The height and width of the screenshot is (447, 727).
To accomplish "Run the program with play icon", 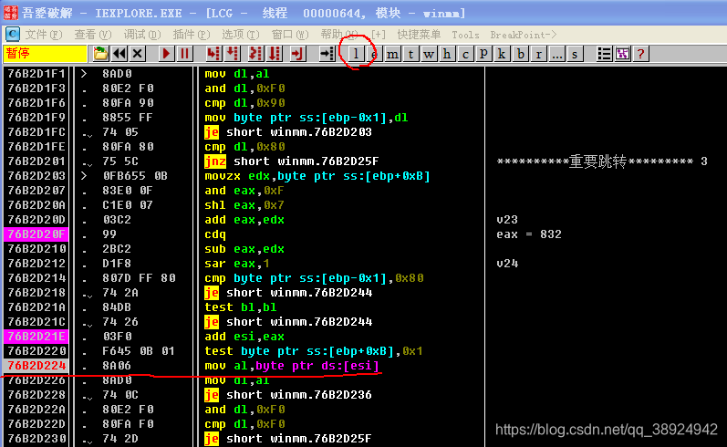I will (166, 54).
